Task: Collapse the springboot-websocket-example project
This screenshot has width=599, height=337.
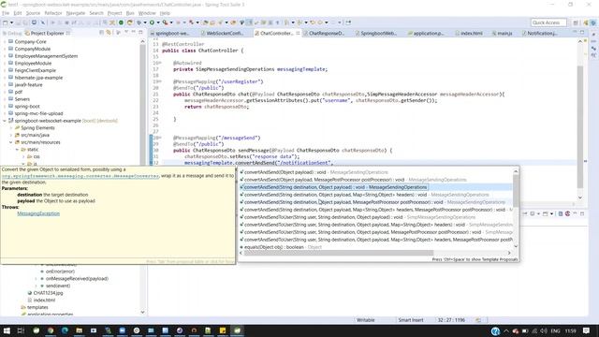Action: pos(5,121)
